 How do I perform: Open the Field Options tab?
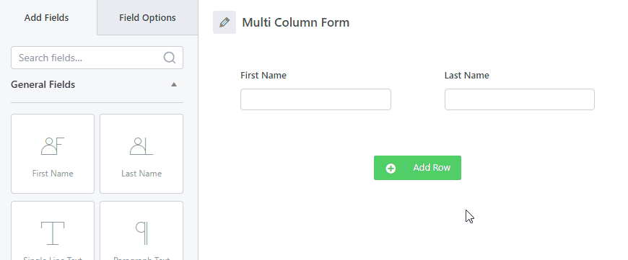tap(147, 17)
